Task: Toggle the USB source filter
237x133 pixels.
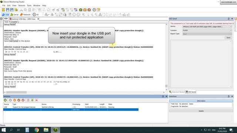Action: (6, 15)
